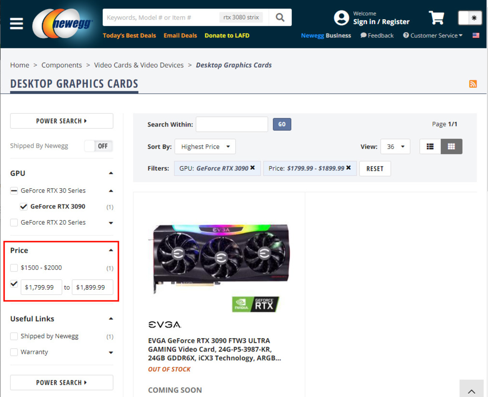Open the Customer Service dropdown
The height and width of the screenshot is (397, 488).
(432, 35)
